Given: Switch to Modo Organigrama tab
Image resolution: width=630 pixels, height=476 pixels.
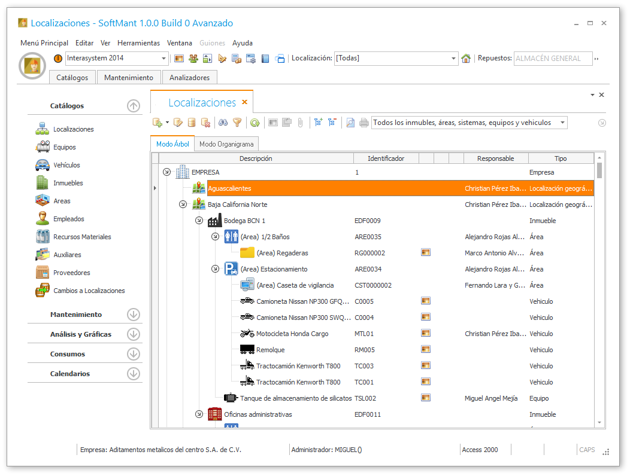Looking at the screenshot, I should click(226, 144).
